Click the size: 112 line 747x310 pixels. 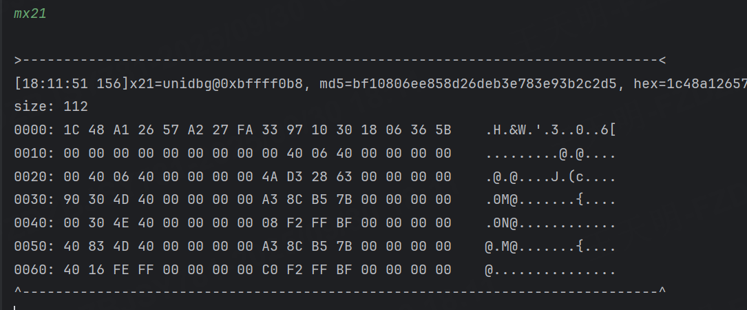pyautogui.click(x=51, y=107)
